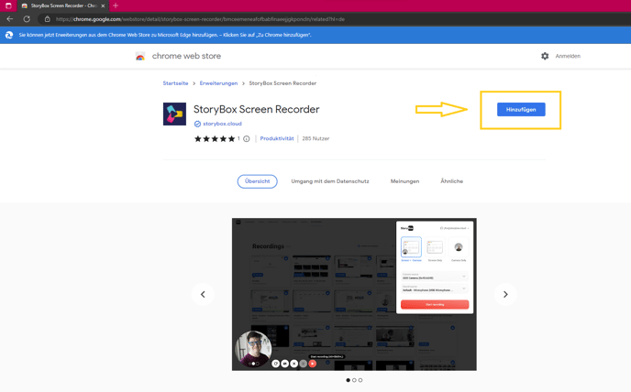Viewport: 631px width, 392px height.
Task: Open the Erweiterungen breadcrumb link
Action: [x=218, y=83]
